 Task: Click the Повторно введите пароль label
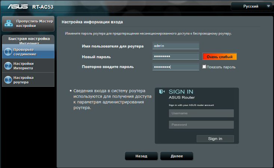[108, 67]
